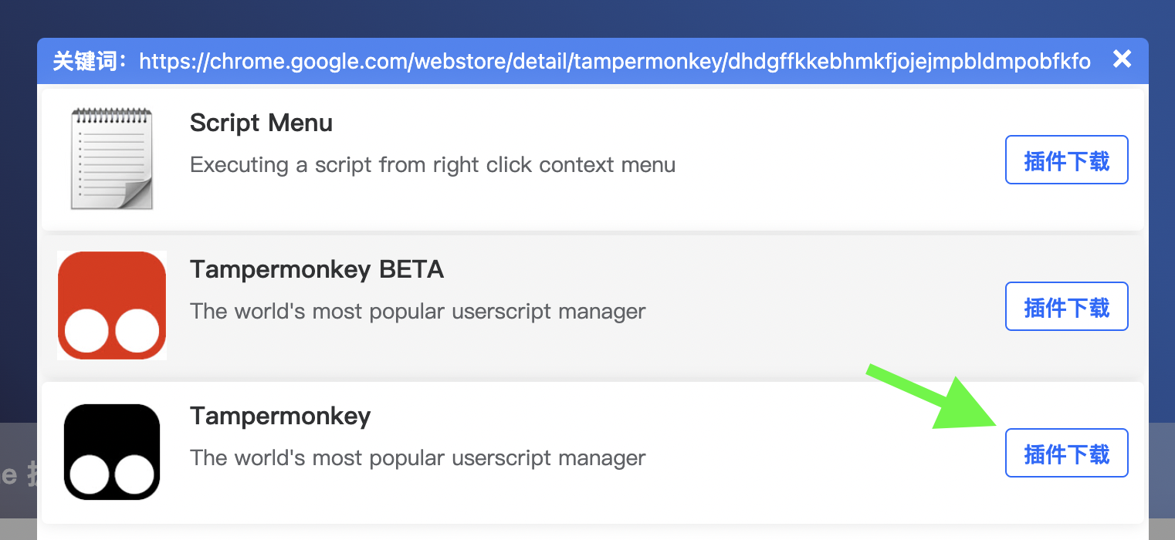Click the red userscript manager icon
The image size is (1175, 540).
pos(112,305)
